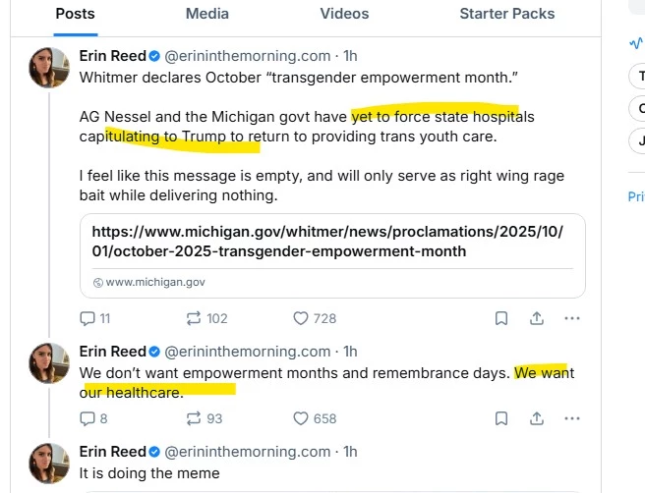The image size is (645, 493).
Task: Click Erin Reed's name on third post
Action: (x=112, y=452)
